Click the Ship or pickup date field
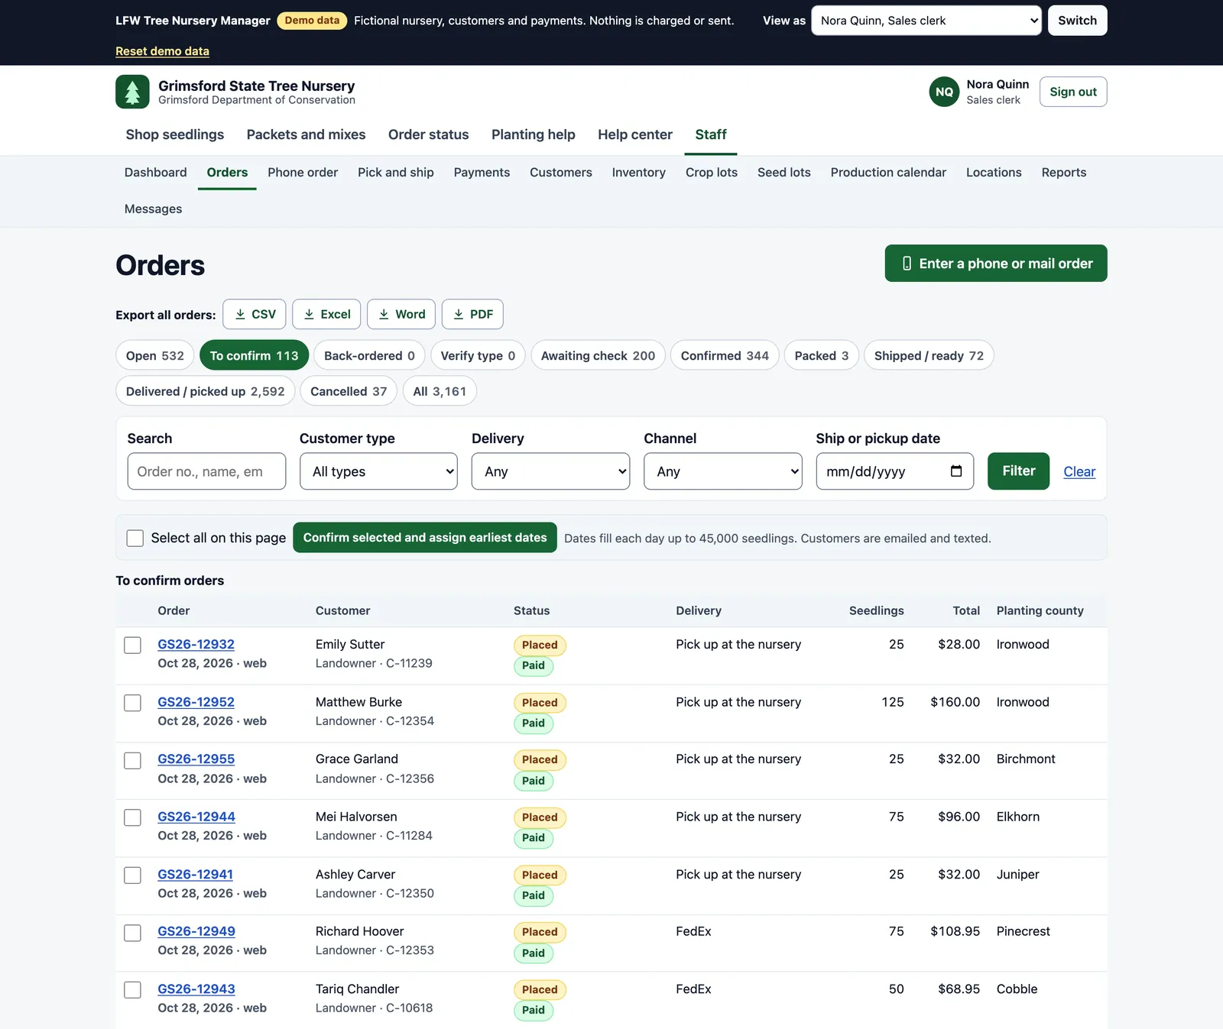This screenshot has width=1223, height=1029. (894, 471)
